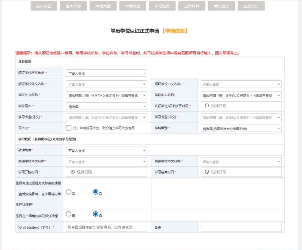Screen dimensions: 302x250
Task: Open the 颁证学校外文名称 dropdown
Action: point(107,84)
